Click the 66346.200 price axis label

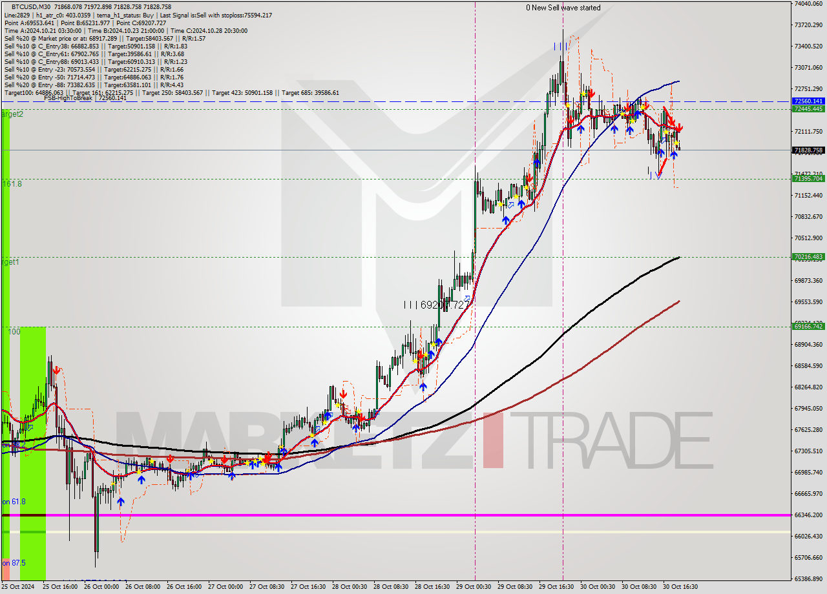click(809, 515)
